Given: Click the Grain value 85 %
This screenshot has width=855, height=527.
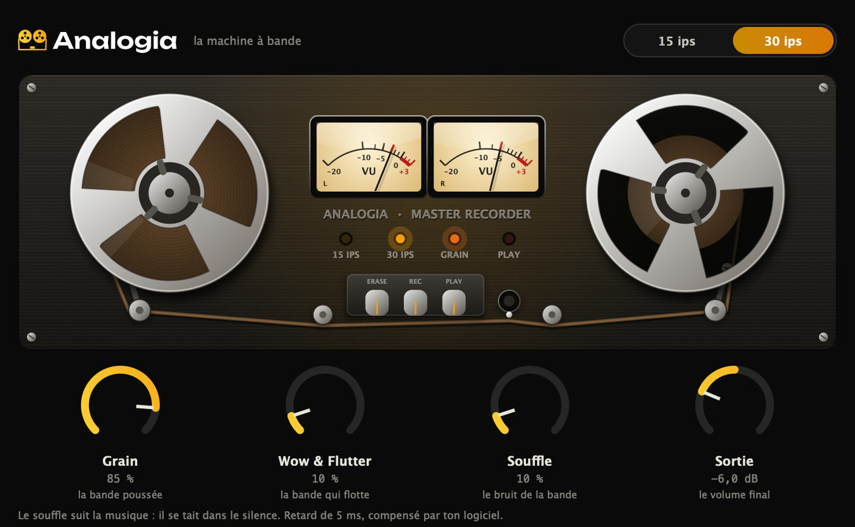Looking at the screenshot, I should pos(121,478).
